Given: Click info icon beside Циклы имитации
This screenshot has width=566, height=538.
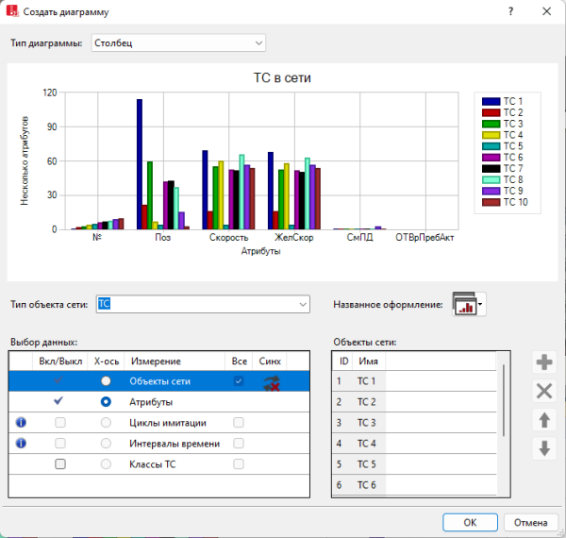Looking at the screenshot, I should coord(20,422).
